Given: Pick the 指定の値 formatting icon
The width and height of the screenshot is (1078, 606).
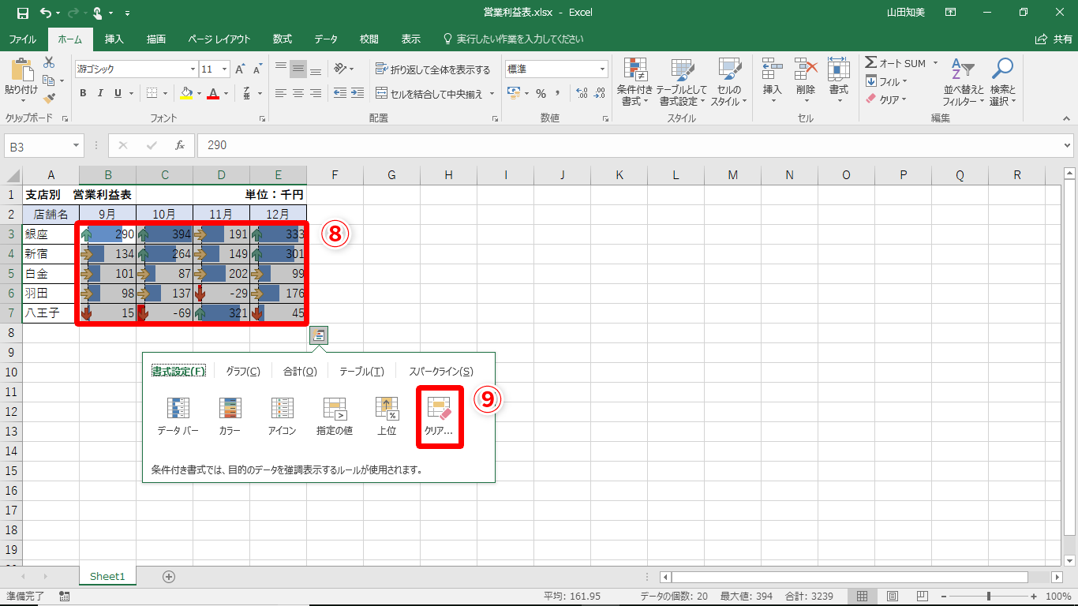Looking at the screenshot, I should [334, 417].
